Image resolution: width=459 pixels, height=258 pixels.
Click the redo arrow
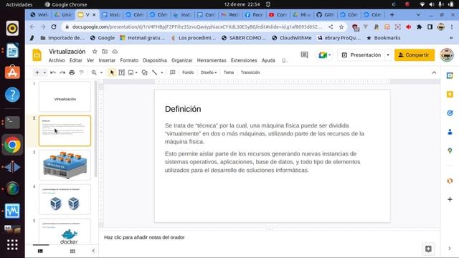click(62, 72)
